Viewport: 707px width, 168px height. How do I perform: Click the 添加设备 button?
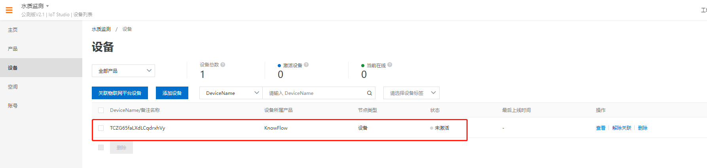(x=172, y=93)
